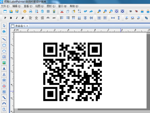Align objects to top edge icon

click(74, 18)
